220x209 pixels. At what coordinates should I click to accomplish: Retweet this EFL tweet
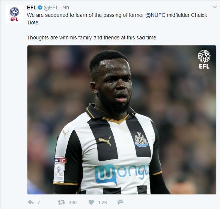61,202
